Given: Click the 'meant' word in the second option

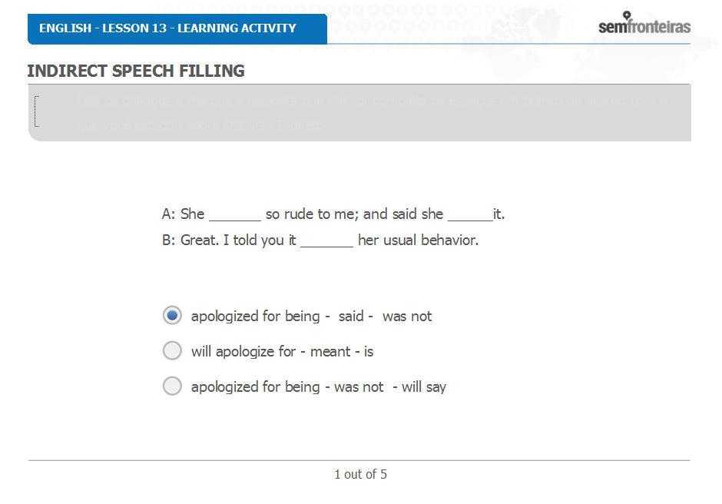Looking at the screenshot, I should pyautogui.click(x=330, y=352).
